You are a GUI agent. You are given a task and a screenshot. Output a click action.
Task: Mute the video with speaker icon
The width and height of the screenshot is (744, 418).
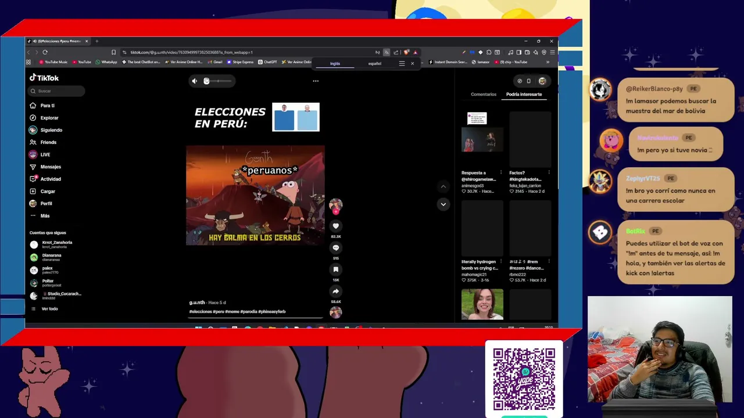pos(195,81)
